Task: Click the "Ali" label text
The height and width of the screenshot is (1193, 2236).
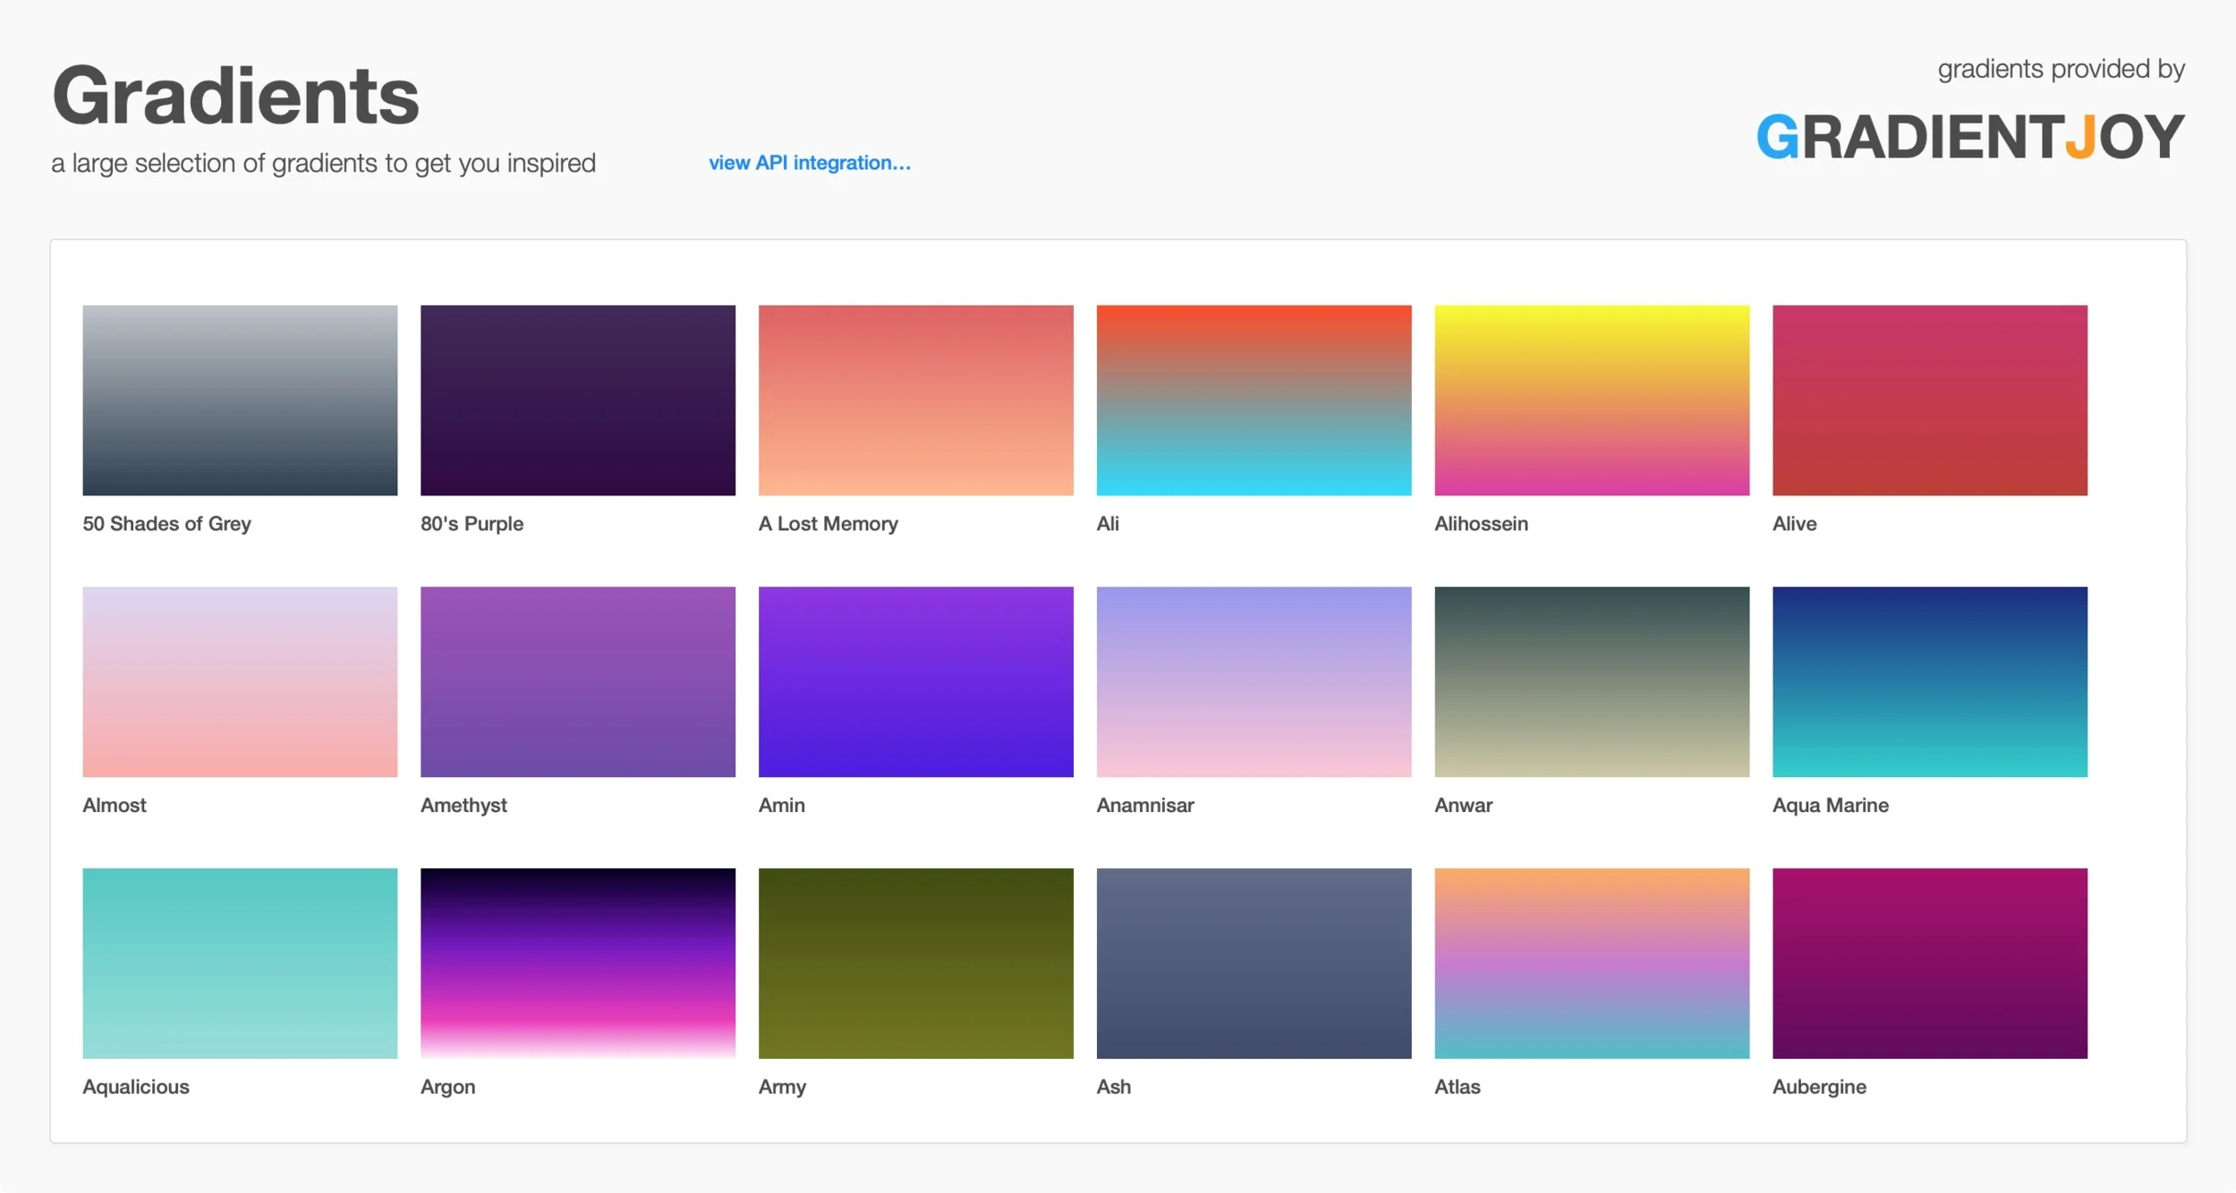Action: (x=1108, y=524)
